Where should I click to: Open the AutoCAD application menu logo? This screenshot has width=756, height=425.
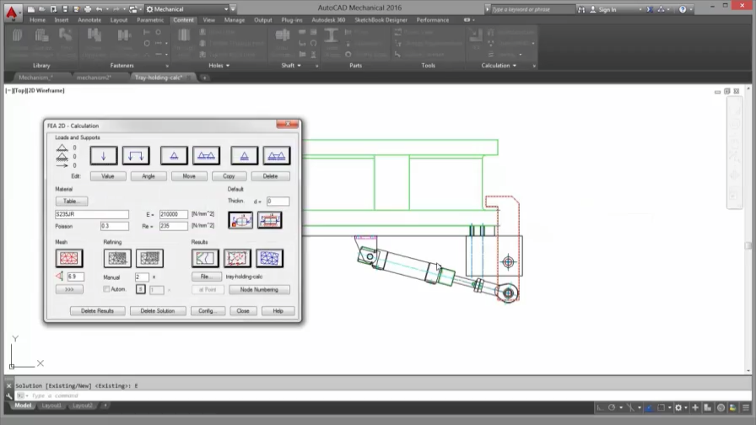pos(12,12)
